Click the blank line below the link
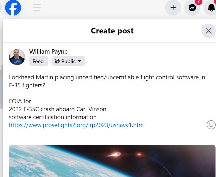 [x=107, y=133]
